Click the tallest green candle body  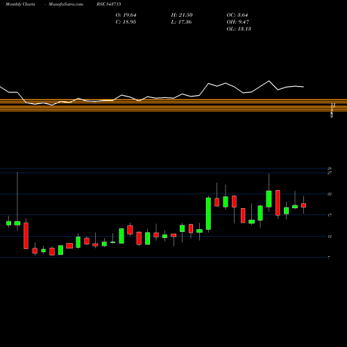(x=208, y=214)
